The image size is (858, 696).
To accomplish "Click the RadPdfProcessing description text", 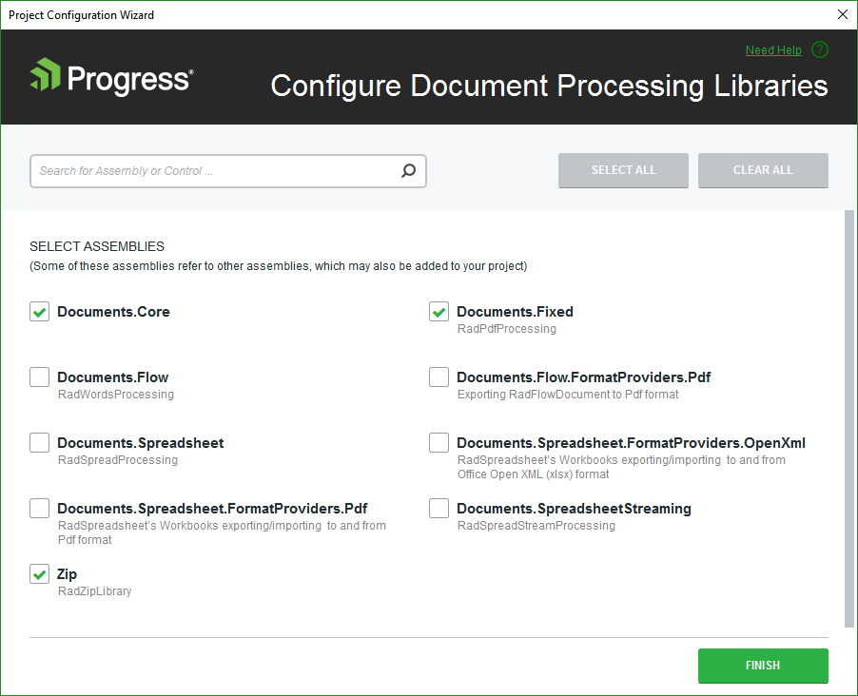I will (x=507, y=329).
